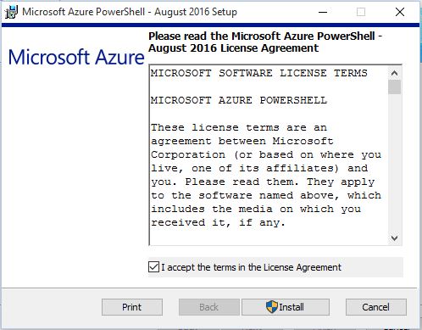422x330 pixels.
Task: Minimize the setup window
Action: point(323,12)
